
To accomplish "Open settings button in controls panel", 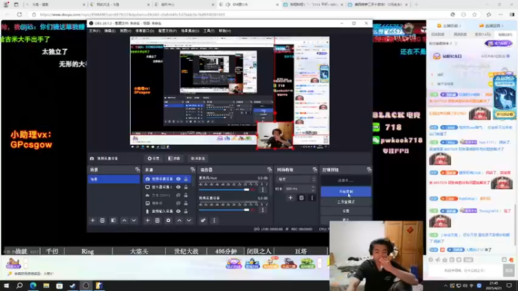I will tap(346, 211).
